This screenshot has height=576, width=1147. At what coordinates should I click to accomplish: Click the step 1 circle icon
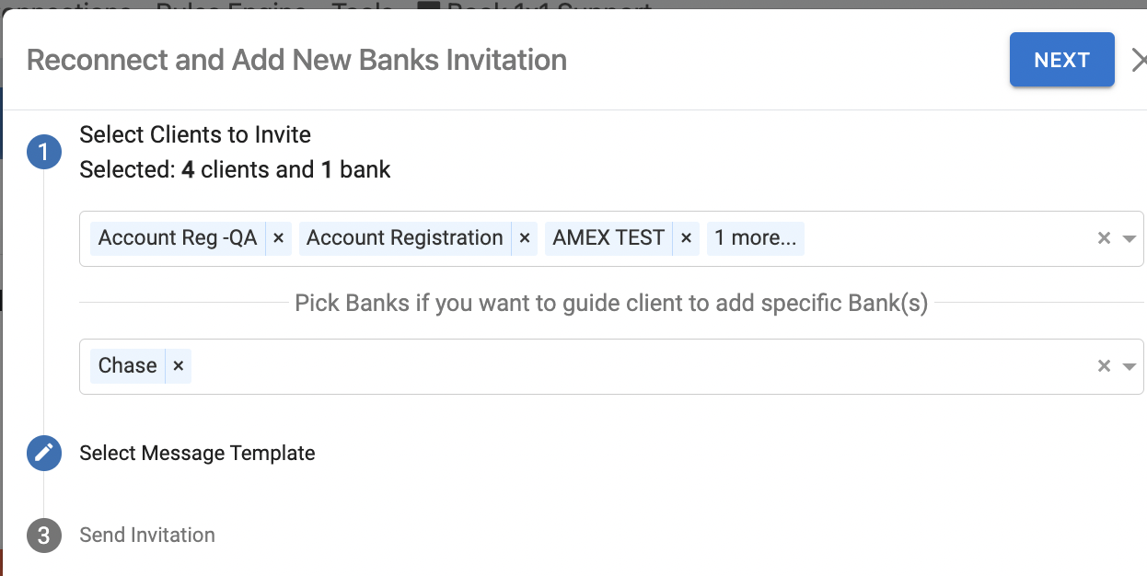43,152
